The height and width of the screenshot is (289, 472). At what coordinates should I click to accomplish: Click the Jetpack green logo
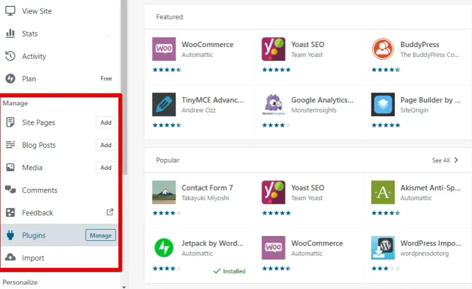[x=164, y=248]
